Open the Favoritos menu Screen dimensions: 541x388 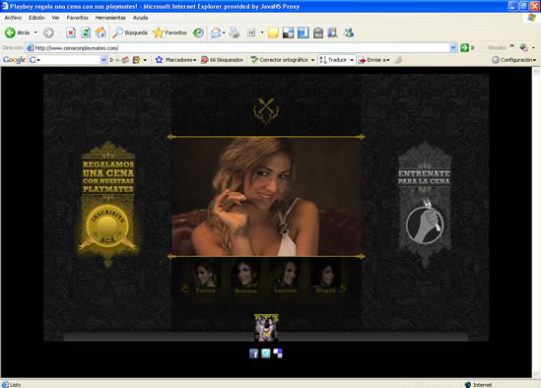click(77, 18)
